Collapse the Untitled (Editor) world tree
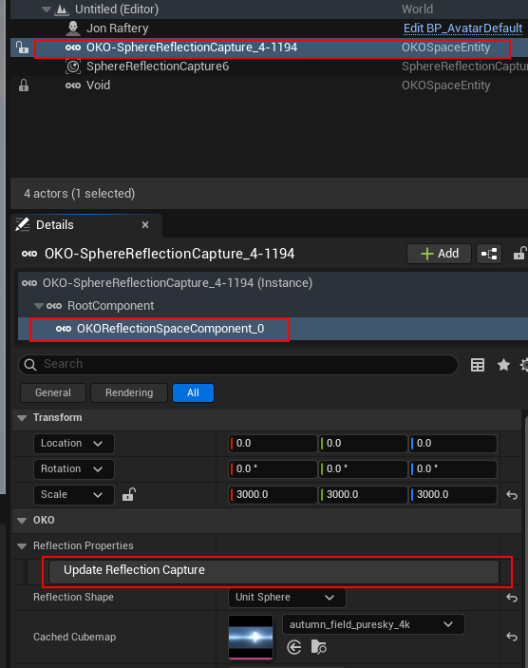The width and height of the screenshot is (528, 668). click(x=47, y=10)
